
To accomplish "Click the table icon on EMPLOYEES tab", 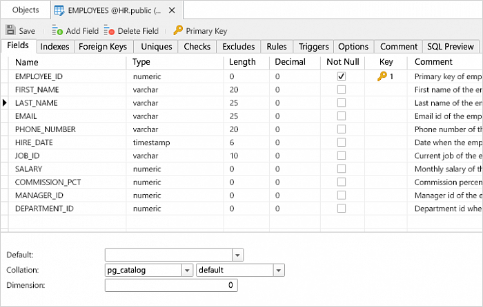I will pos(59,11).
